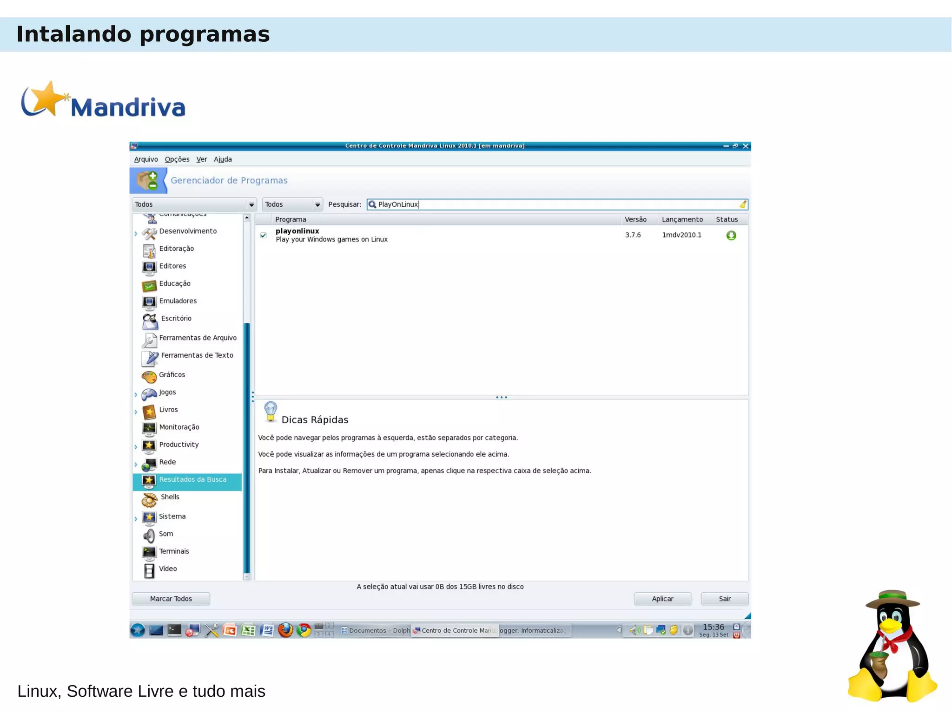Launch the presentation app from taskbar

tap(230, 630)
